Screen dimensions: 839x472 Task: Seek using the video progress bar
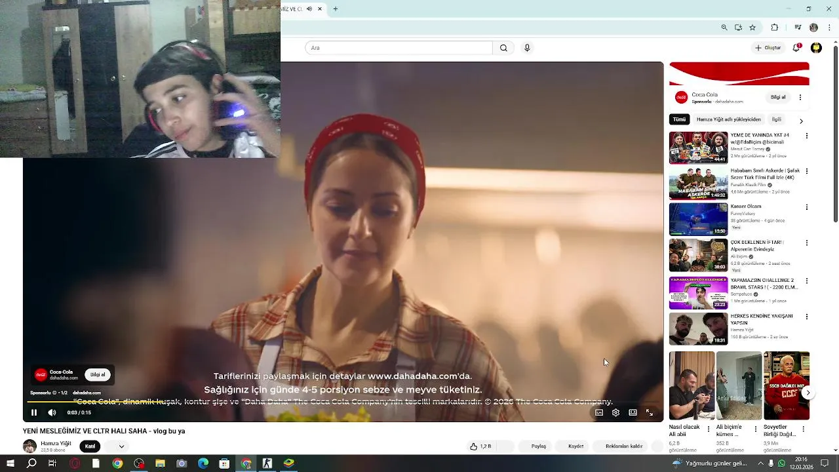[343, 402]
